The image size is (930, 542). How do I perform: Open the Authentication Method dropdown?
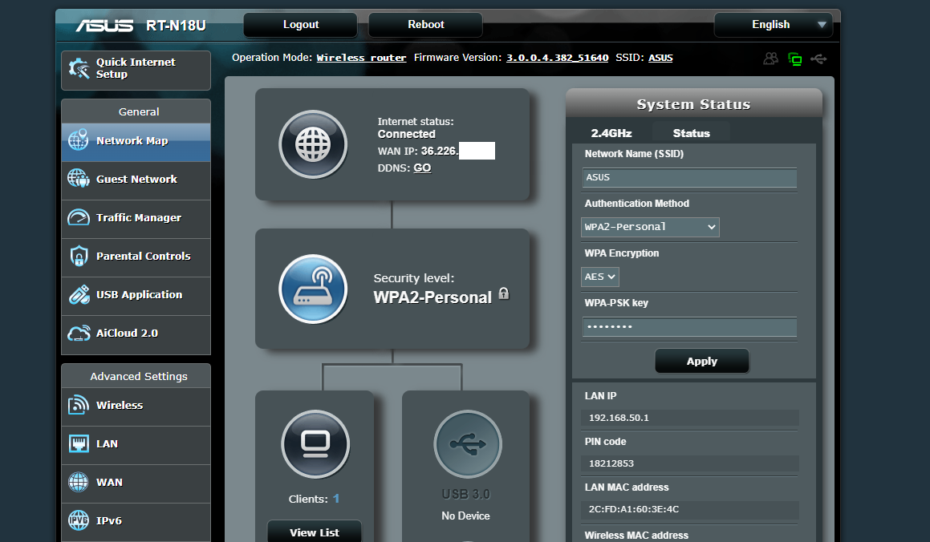pos(650,227)
